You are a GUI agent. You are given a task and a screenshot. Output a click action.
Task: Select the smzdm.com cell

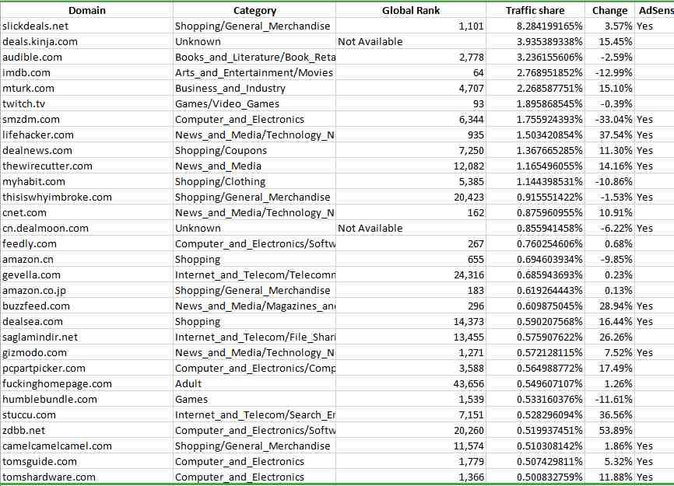(86, 119)
